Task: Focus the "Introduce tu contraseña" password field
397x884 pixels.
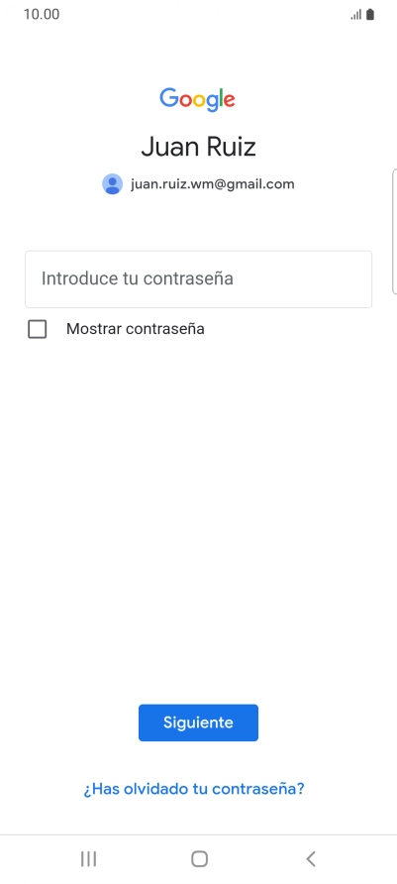Action: (x=198, y=279)
